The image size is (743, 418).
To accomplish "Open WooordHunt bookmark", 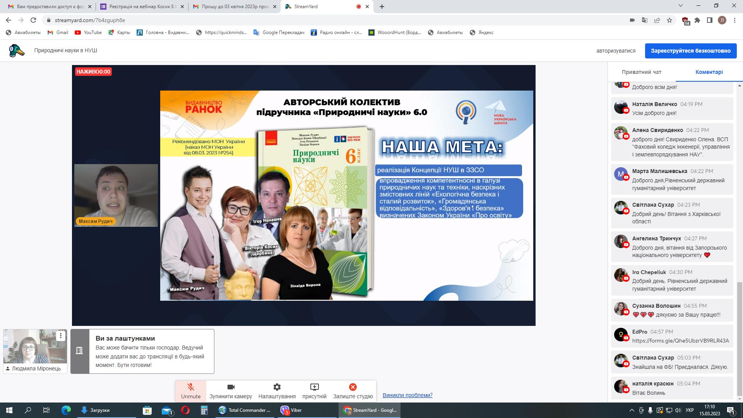I will (395, 33).
